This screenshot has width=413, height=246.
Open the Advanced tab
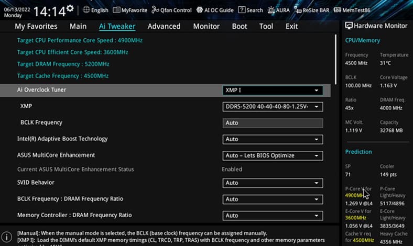click(164, 26)
